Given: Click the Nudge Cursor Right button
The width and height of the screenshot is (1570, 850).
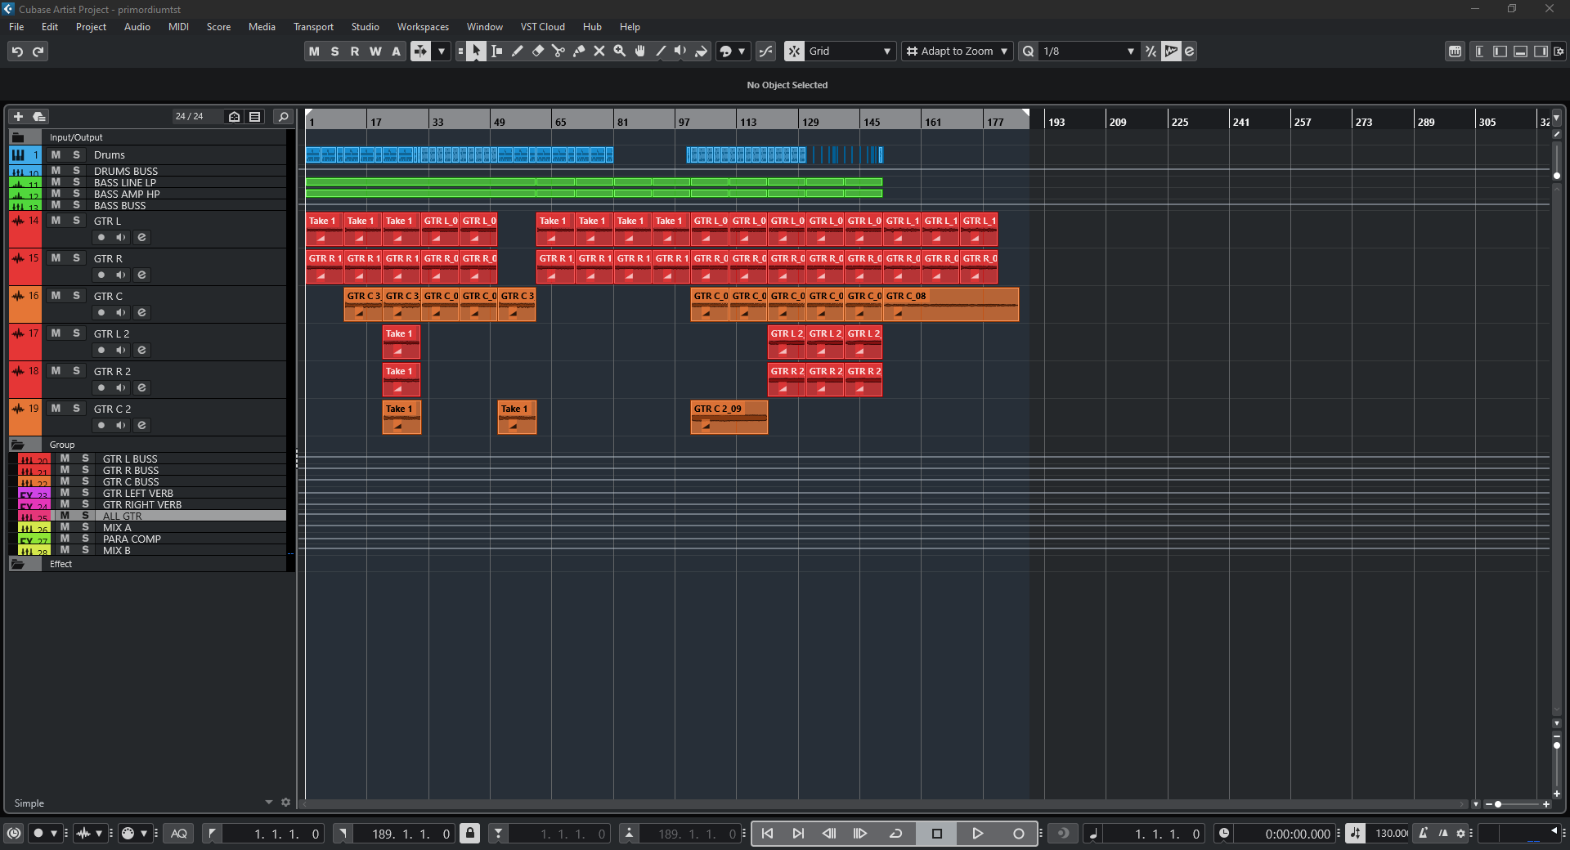Looking at the screenshot, I should [859, 834].
